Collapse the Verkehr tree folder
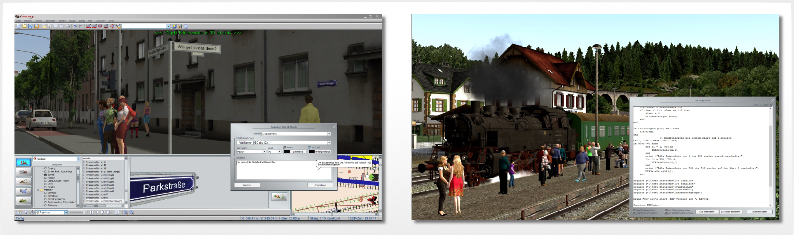 [38, 190]
